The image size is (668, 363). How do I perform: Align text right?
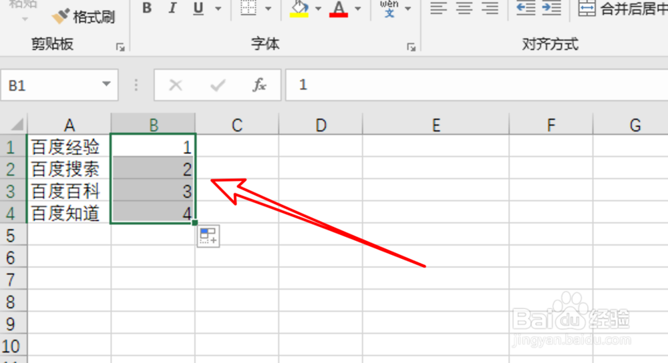coord(490,7)
